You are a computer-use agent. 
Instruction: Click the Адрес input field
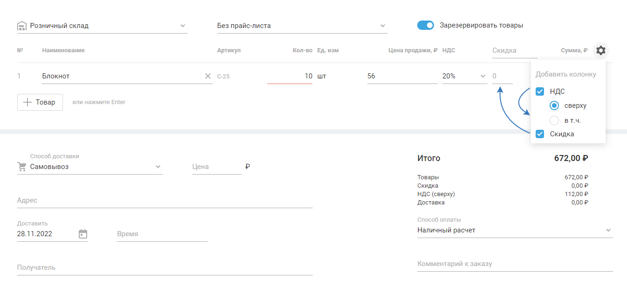click(x=165, y=200)
